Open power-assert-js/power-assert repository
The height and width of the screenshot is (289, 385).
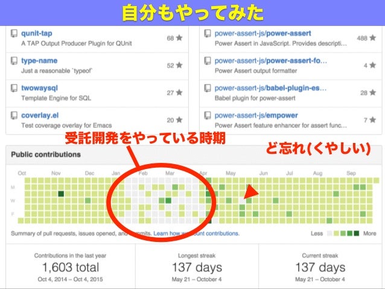[x=262, y=33]
